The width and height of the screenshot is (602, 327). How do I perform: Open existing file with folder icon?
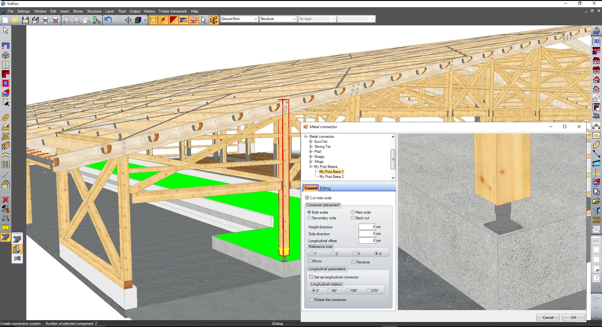coord(15,20)
